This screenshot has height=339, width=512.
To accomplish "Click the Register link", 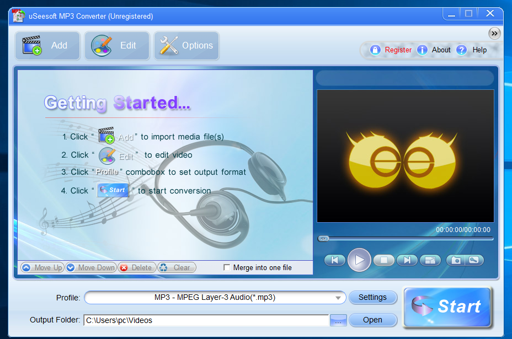I will tap(398, 50).
